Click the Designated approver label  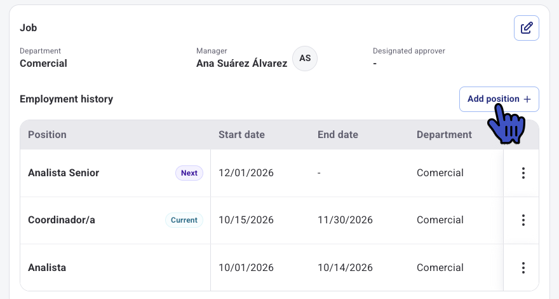click(x=409, y=51)
